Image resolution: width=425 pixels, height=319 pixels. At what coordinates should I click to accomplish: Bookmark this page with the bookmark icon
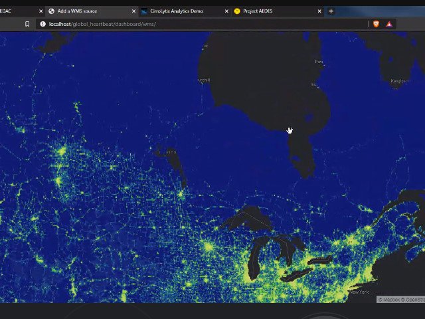coord(27,24)
